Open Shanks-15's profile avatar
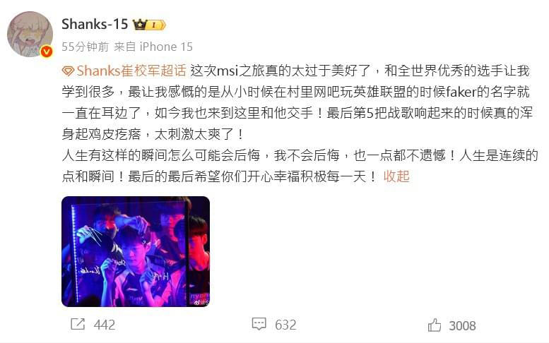This screenshot has height=343, width=549. [30, 35]
